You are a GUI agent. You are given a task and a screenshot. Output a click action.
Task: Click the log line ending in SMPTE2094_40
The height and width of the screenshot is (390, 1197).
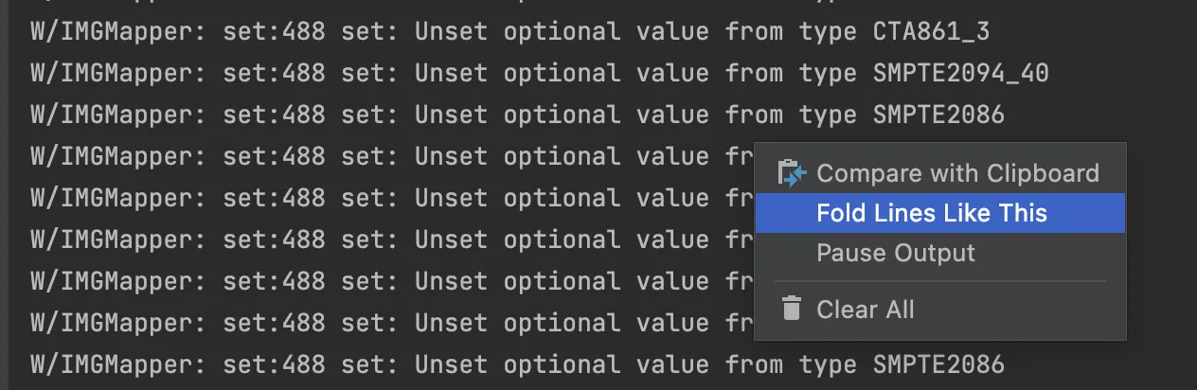pos(539,74)
